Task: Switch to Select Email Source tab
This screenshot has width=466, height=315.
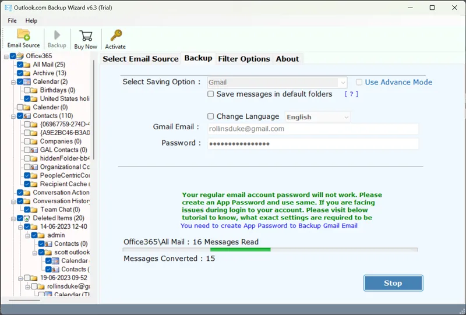Action: tap(140, 59)
